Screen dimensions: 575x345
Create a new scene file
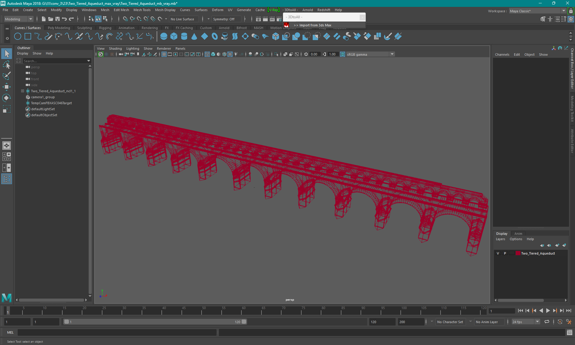pyautogui.click(x=44, y=19)
